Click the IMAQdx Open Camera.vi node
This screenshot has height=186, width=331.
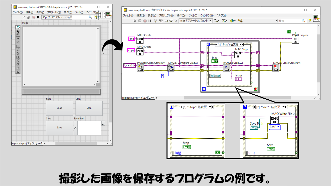coord(140,68)
